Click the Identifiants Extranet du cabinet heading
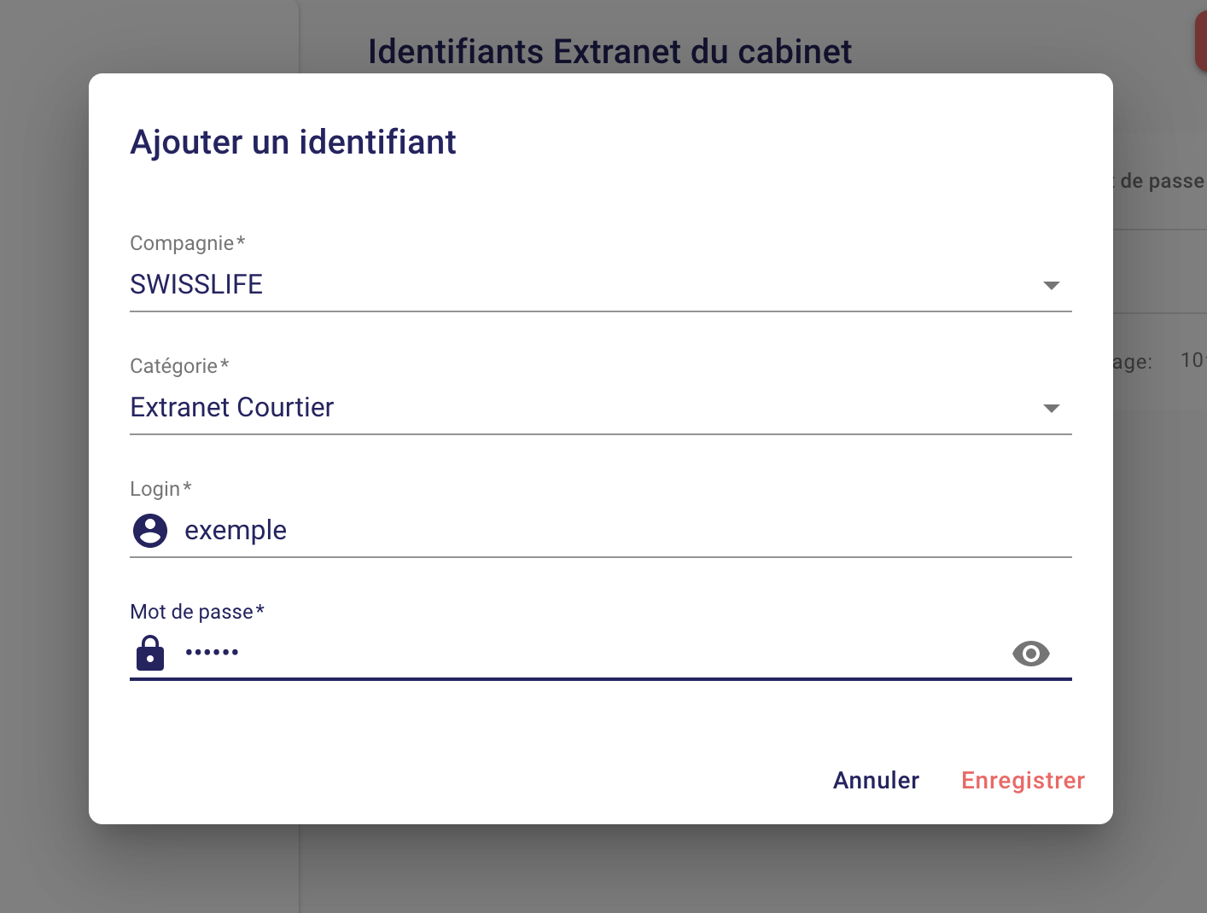This screenshot has height=913, width=1207. click(x=609, y=51)
